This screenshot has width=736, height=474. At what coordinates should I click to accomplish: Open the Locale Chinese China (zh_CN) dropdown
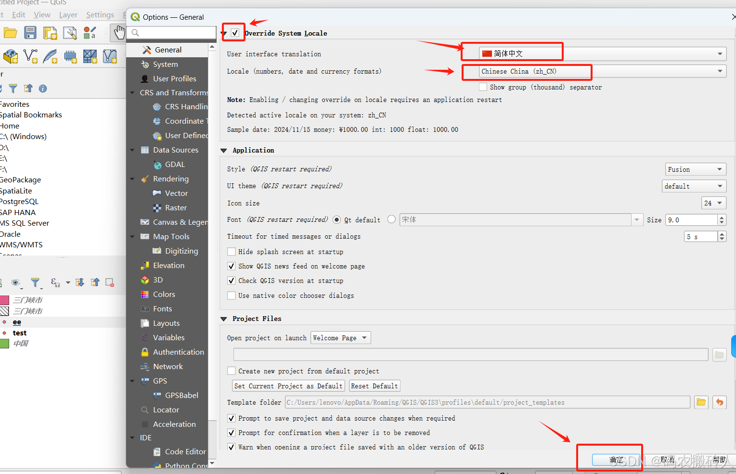pos(603,71)
